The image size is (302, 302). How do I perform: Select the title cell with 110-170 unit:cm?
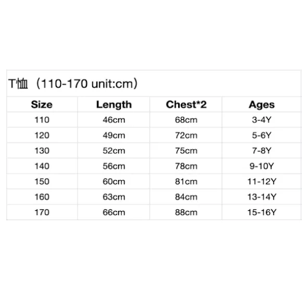(154, 83)
